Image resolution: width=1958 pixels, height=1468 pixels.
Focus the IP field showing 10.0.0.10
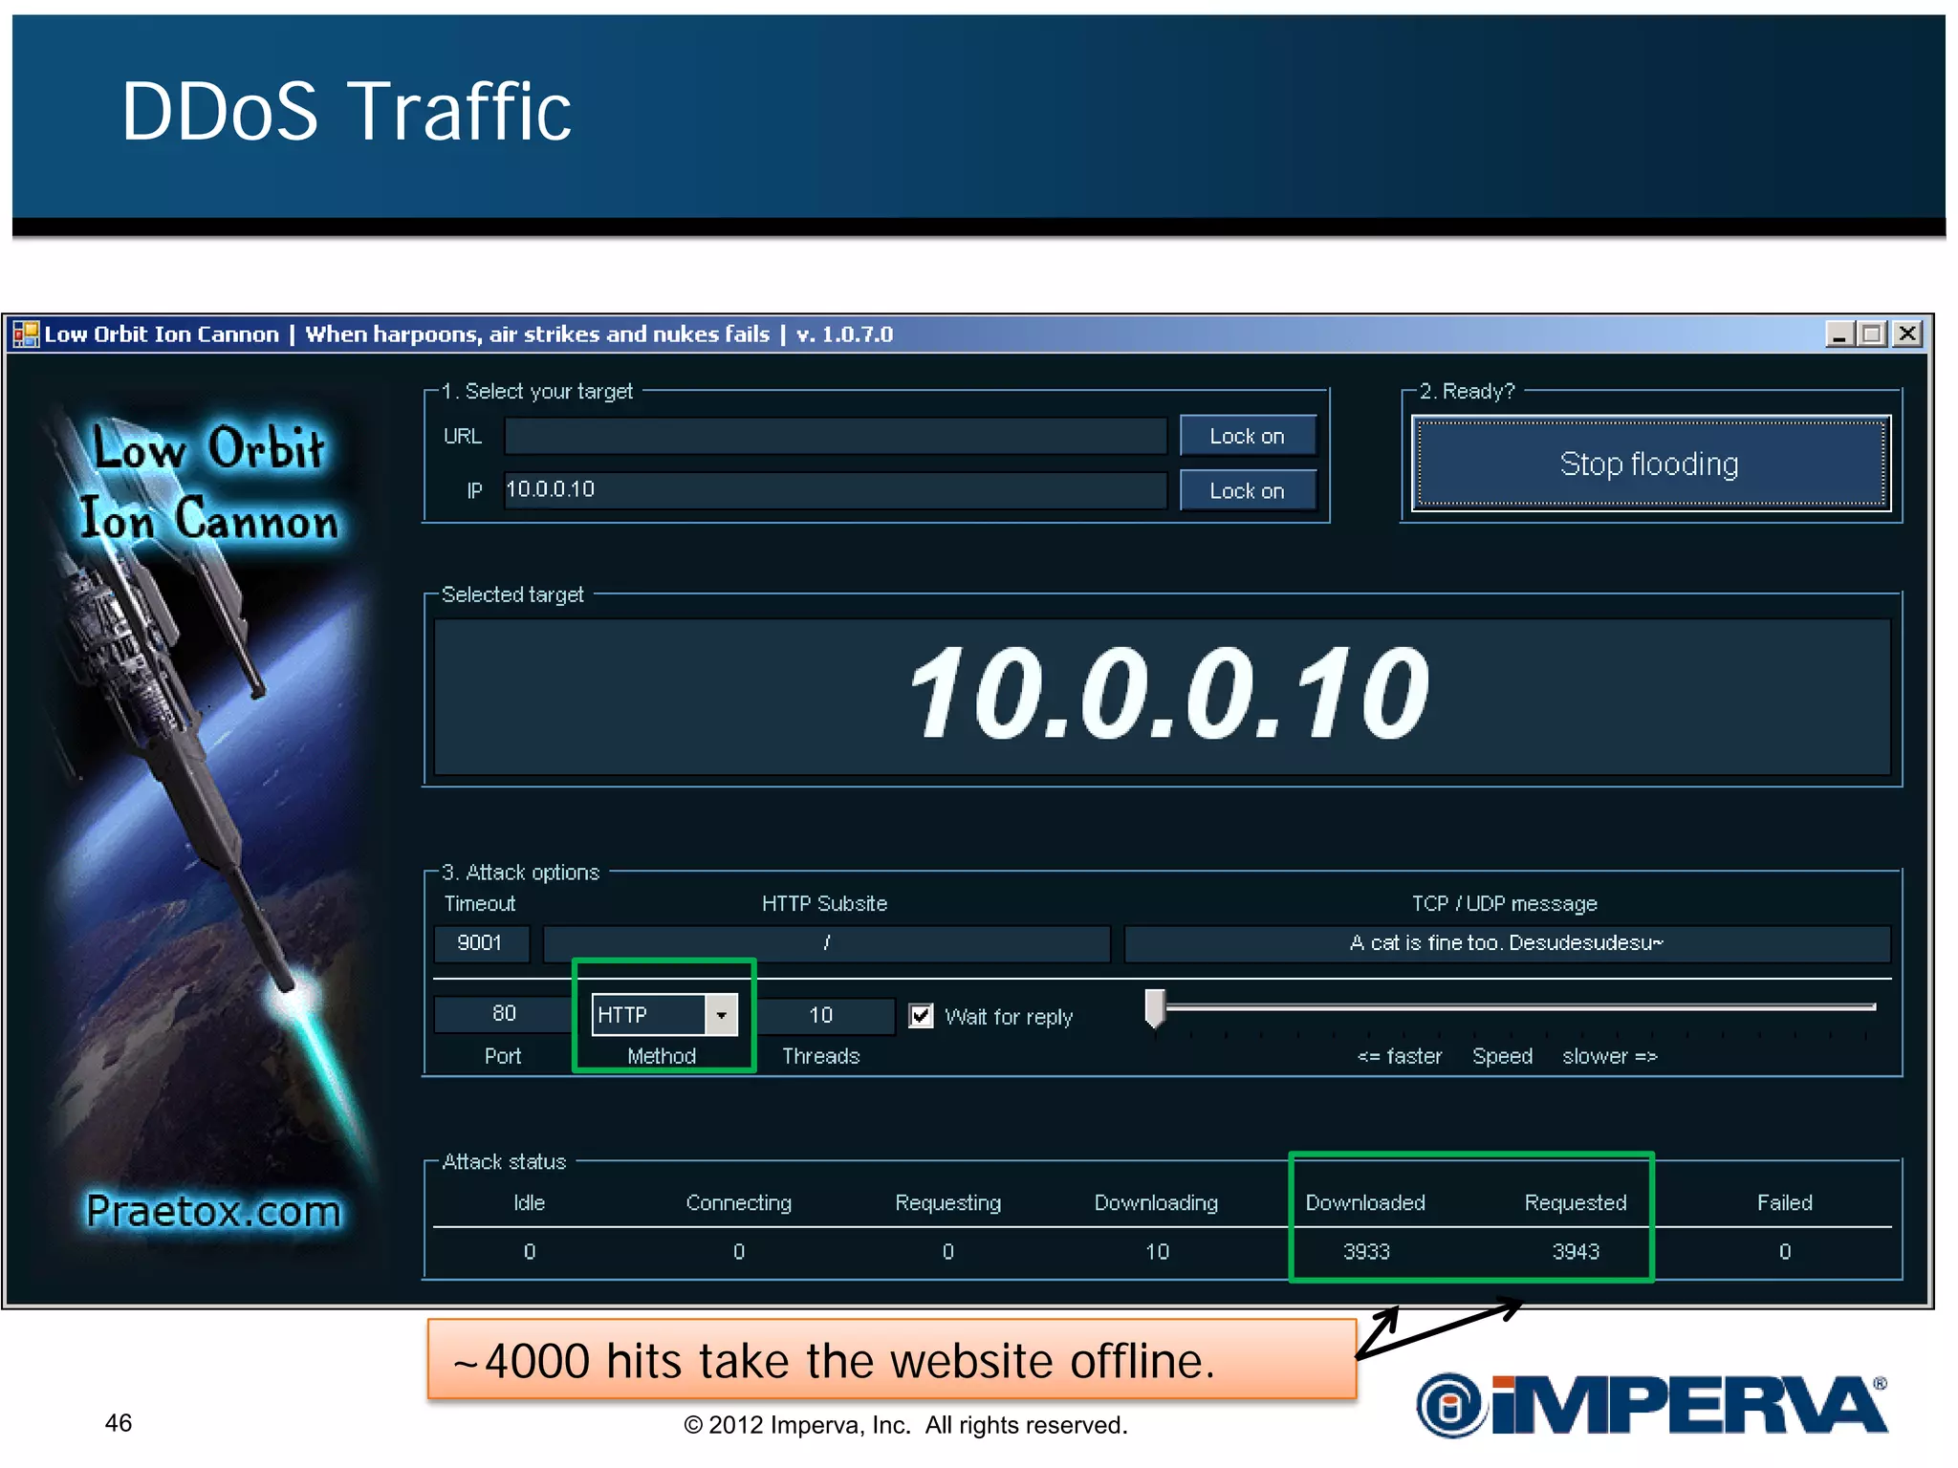coord(835,489)
